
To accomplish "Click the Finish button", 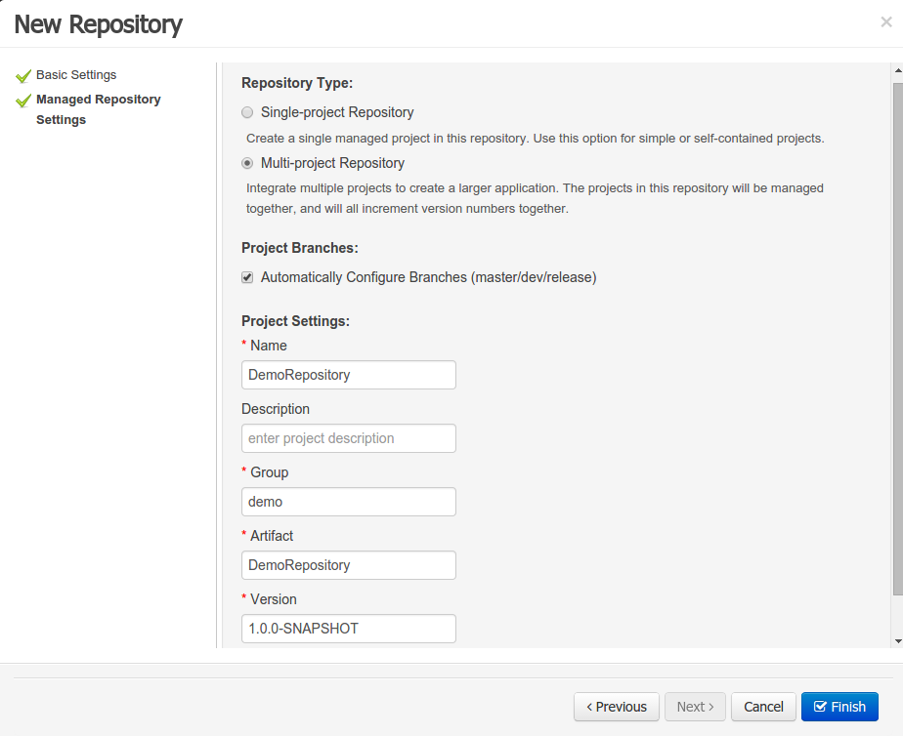I will pyautogui.click(x=839, y=707).
